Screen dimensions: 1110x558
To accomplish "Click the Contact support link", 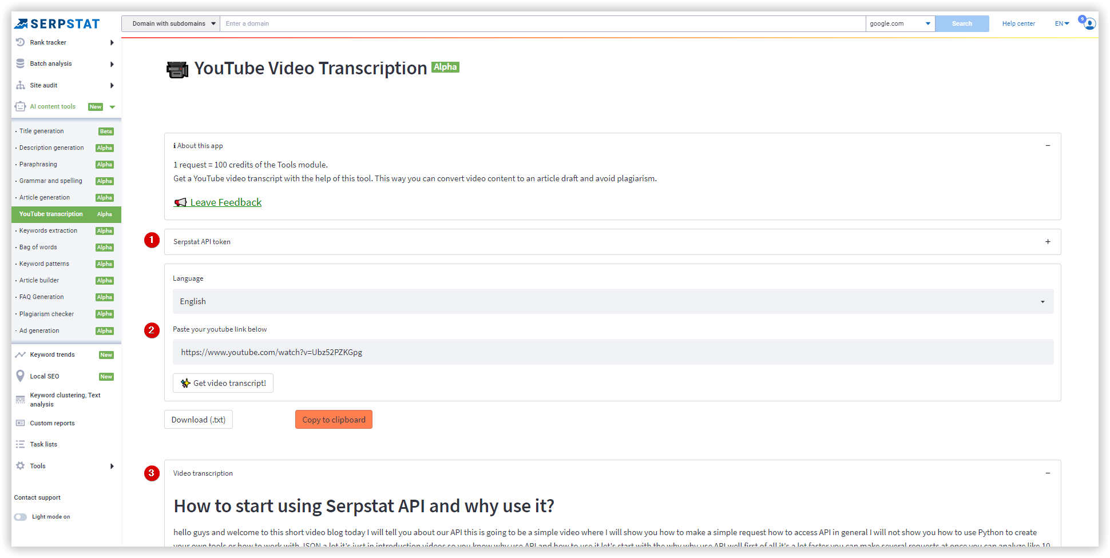I will (37, 497).
